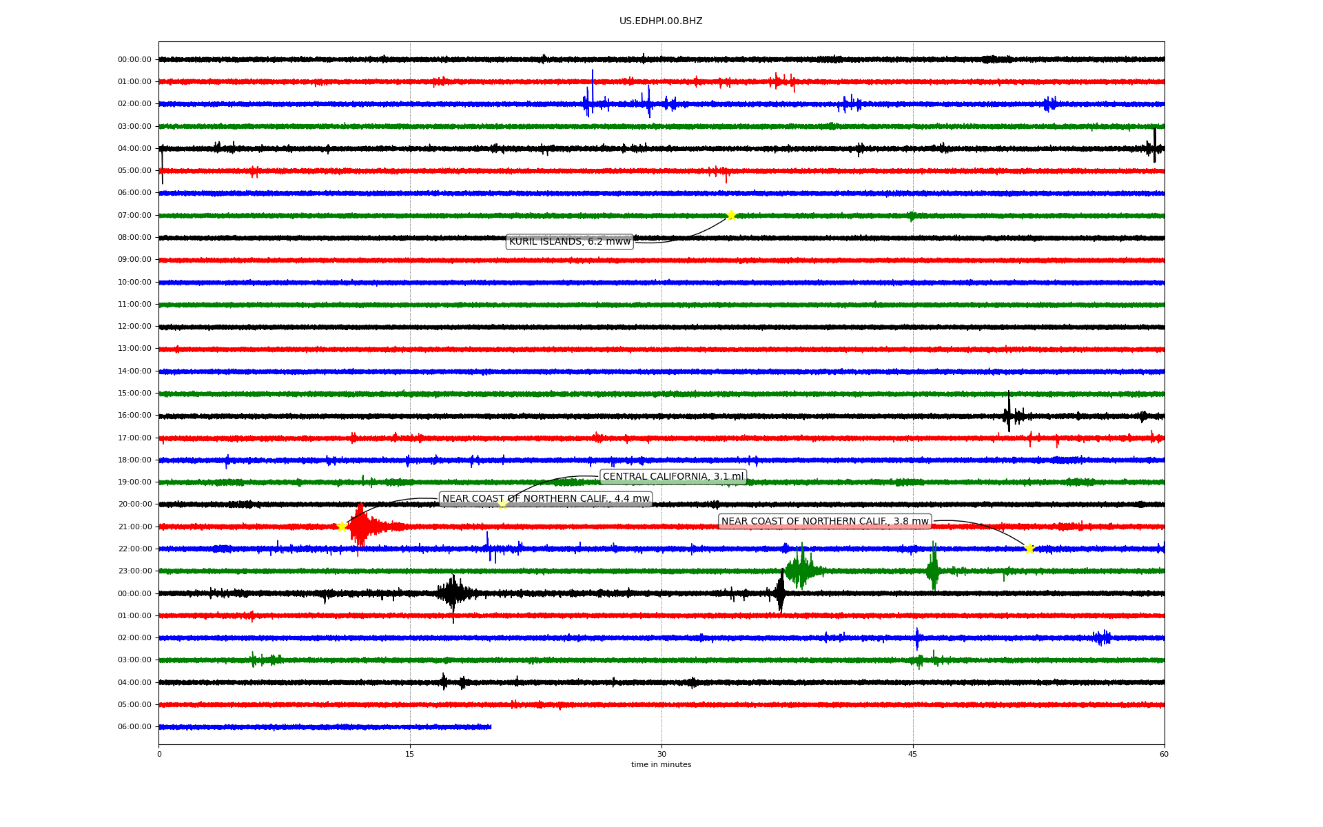Click the last 06:00:00 row label
The height and width of the screenshot is (827, 1323).
point(134,727)
